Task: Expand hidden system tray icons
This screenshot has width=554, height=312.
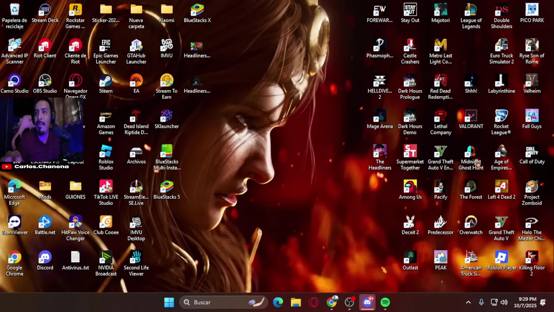Action: tap(468, 302)
